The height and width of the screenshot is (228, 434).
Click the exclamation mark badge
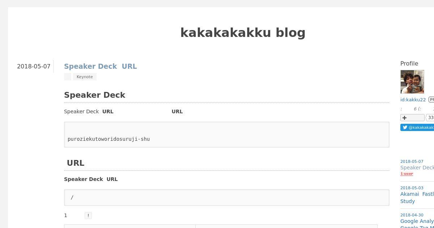pyautogui.click(x=88, y=215)
